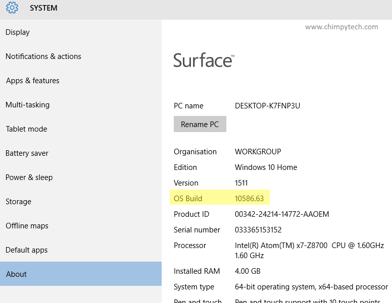This screenshot has width=392, height=303.
Task: Click the SYSTEM header title
Action: (43, 8)
